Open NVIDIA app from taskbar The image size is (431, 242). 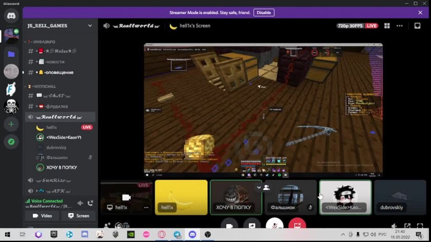(x=131, y=235)
